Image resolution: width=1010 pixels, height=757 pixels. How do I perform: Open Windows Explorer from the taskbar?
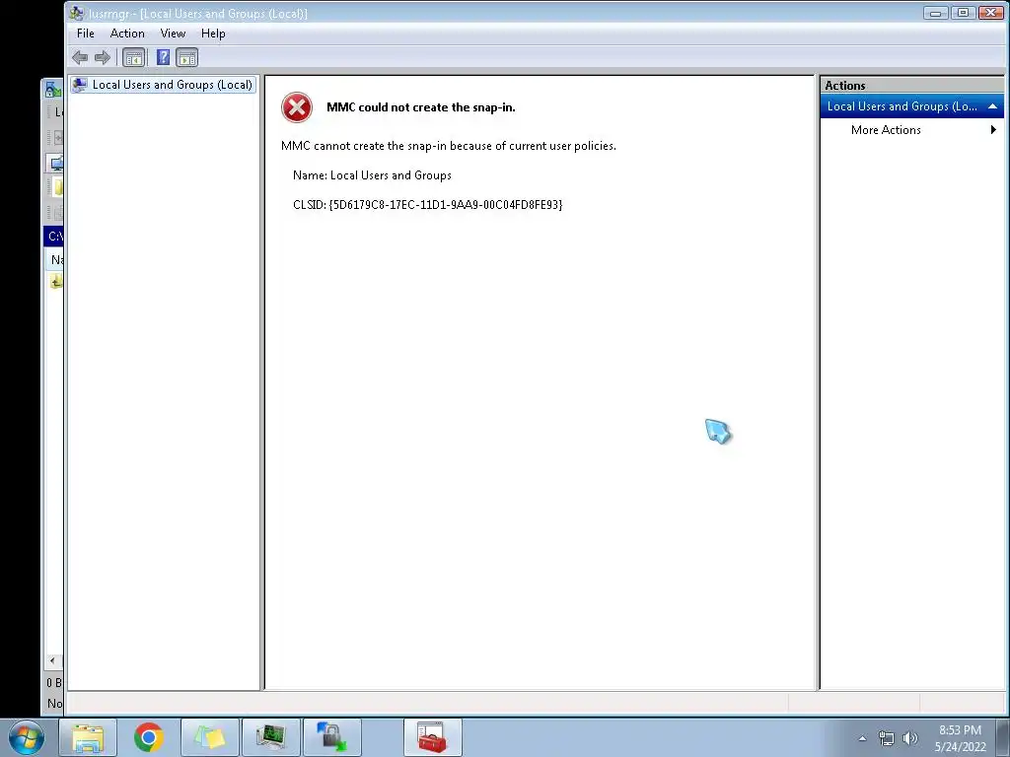[88, 737]
